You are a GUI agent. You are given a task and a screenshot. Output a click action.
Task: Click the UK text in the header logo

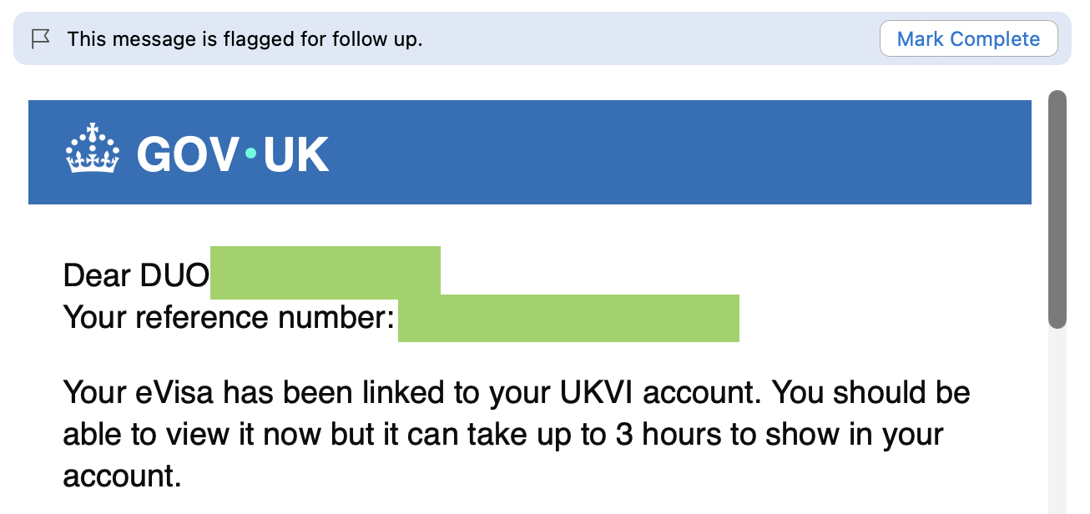[x=295, y=154]
